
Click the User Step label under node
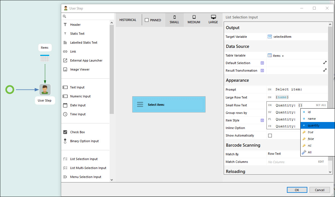[x=45, y=100]
